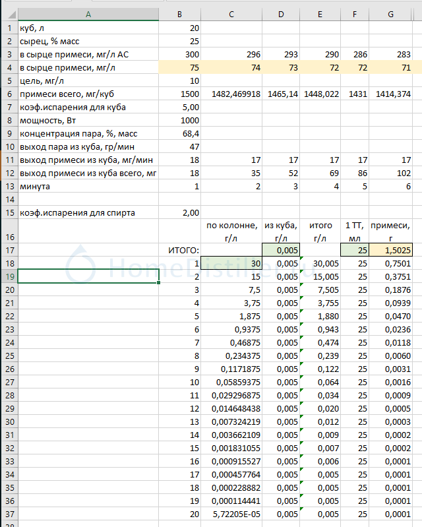Click value 283 in row 3
The image size is (422, 527).
click(x=390, y=55)
